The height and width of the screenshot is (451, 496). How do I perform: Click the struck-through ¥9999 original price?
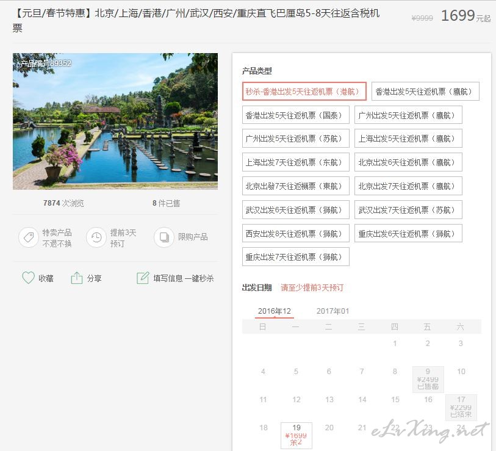422,18
